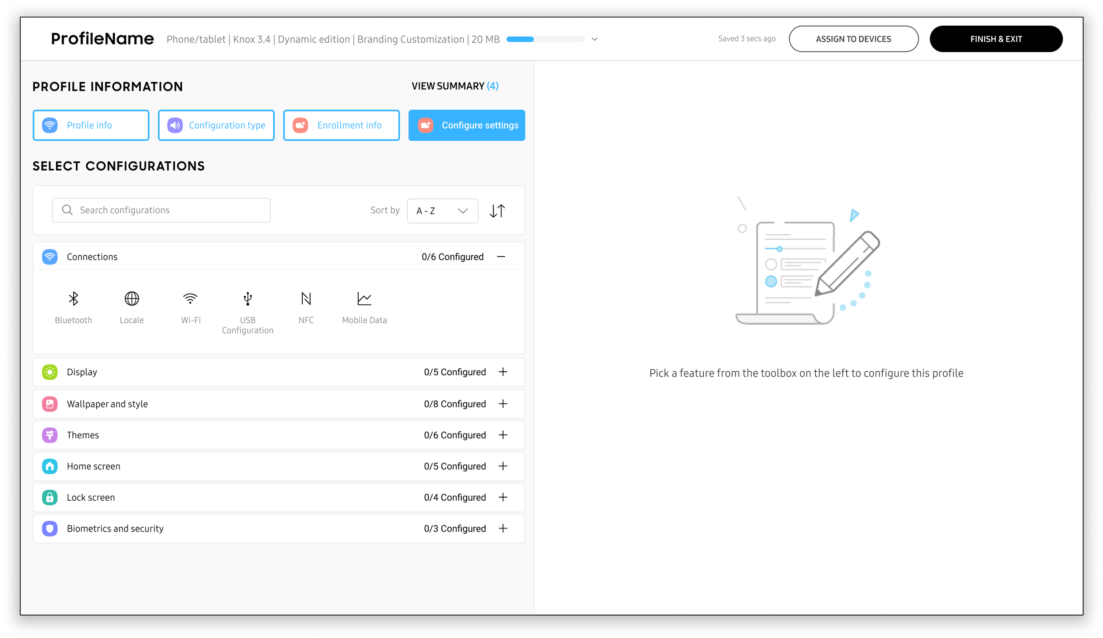Switch to the Profile info tab
Screen dimensions: 1103x638
pos(91,125)
